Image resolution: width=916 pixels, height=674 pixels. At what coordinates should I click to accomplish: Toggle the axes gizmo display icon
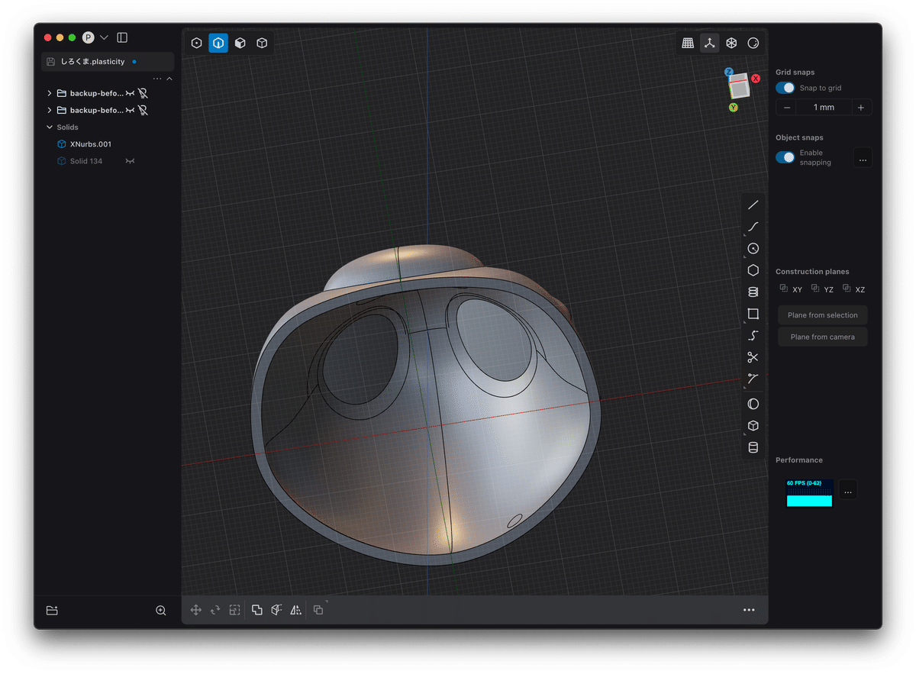710,44
